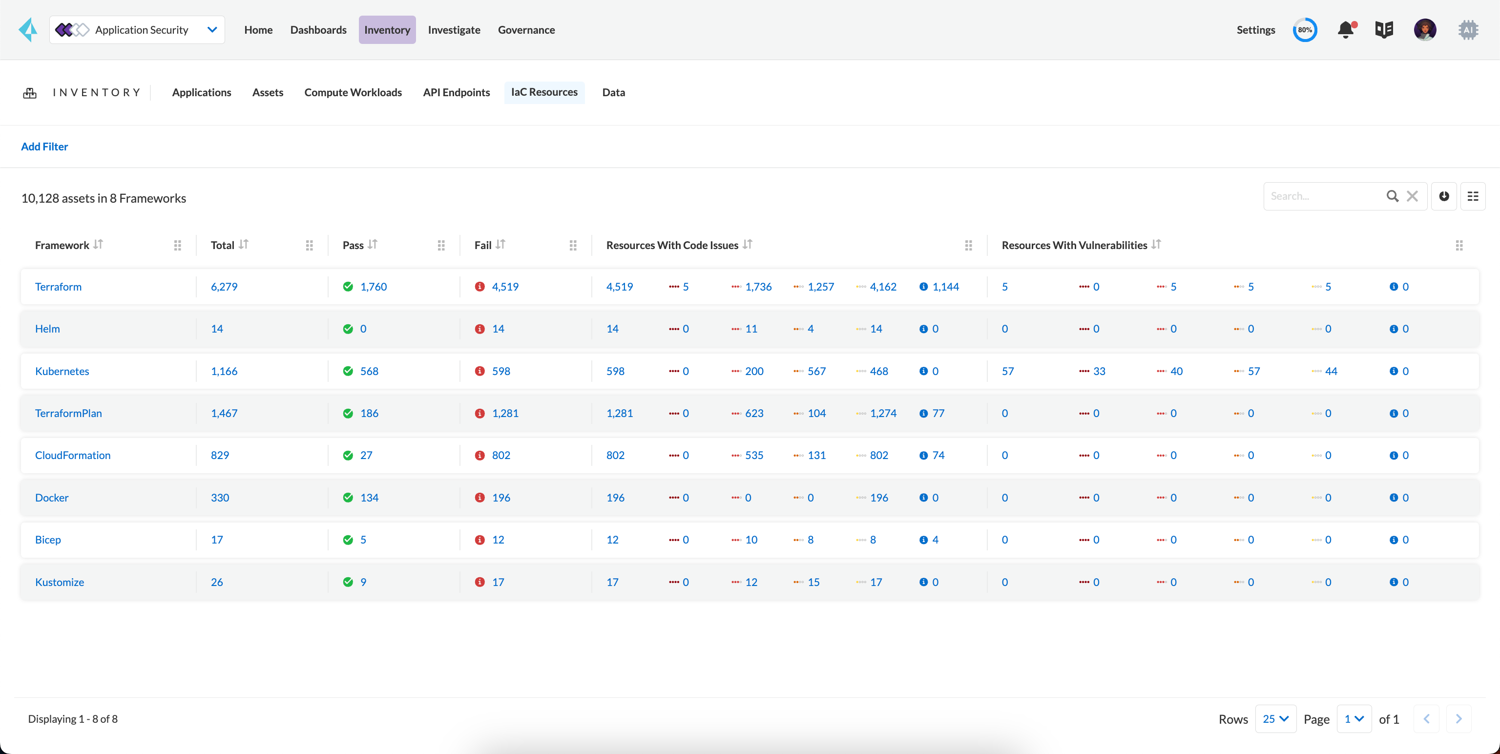1500x754 pixels.
Task: Open the Governance menu
Action: click(x=526, y=30)
